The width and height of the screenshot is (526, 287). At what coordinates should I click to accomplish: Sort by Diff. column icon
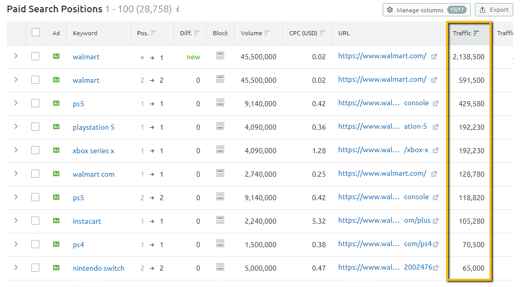197,33
